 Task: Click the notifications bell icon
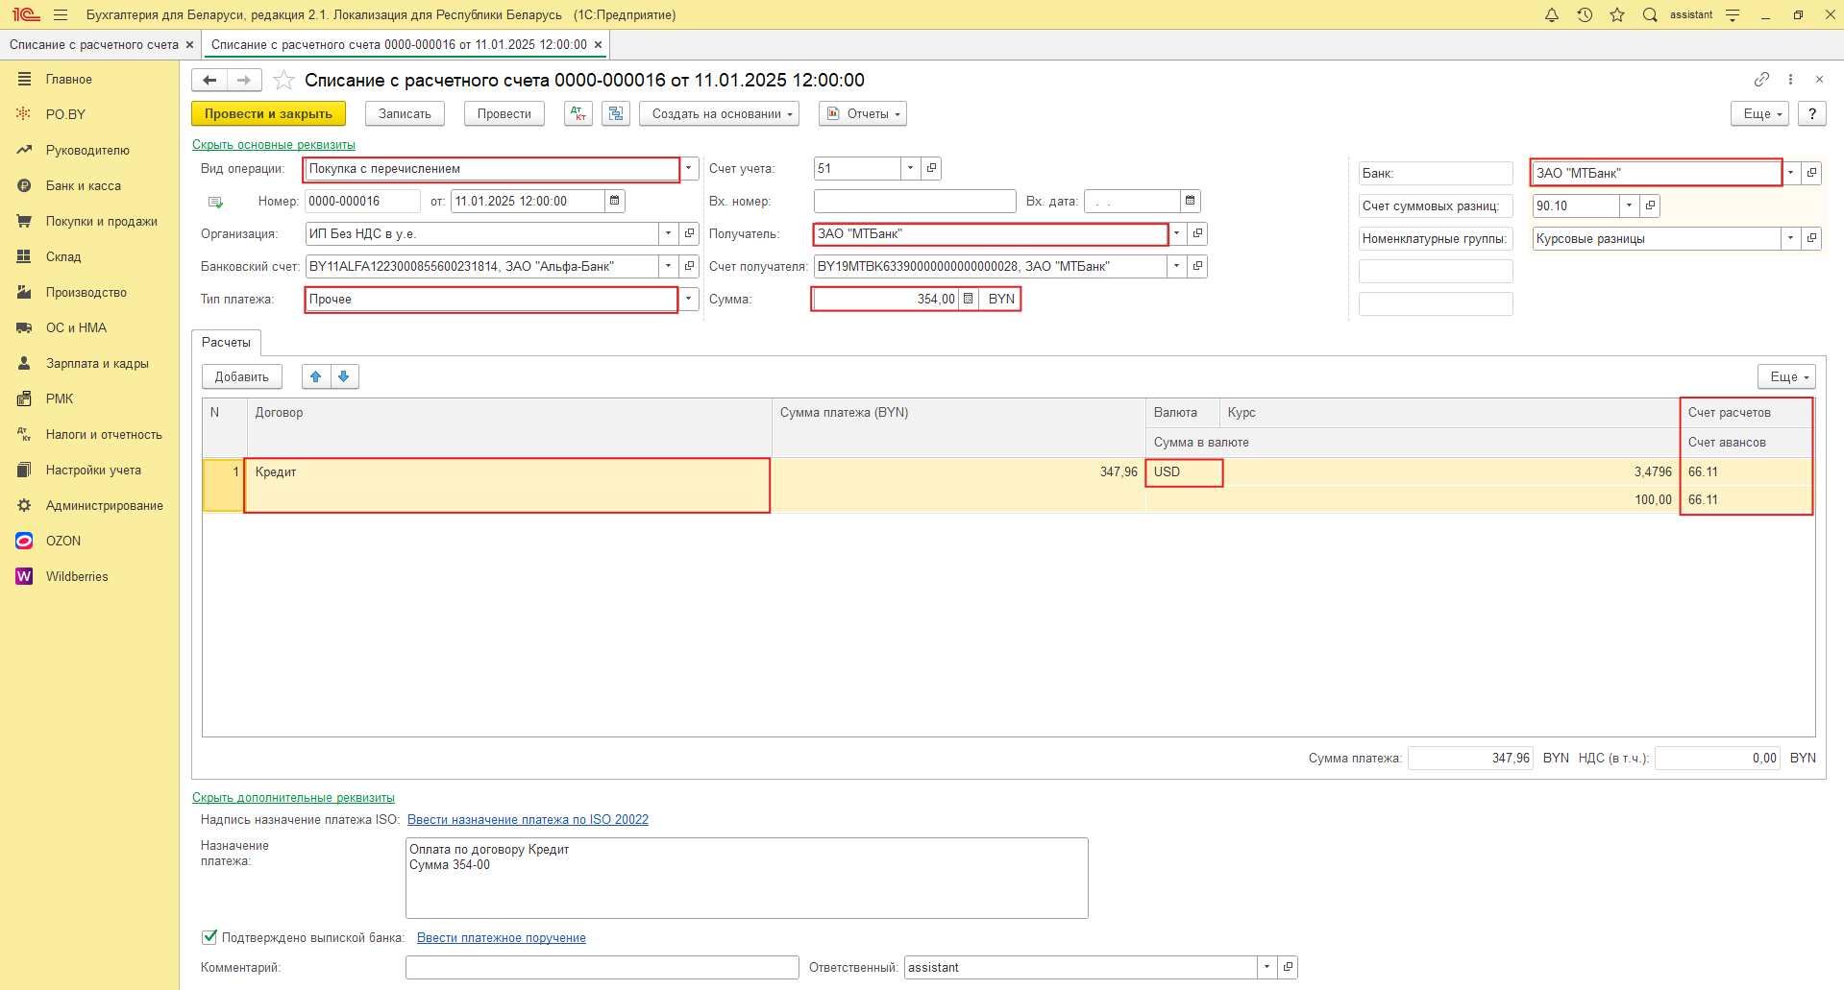coord(1551,14)
